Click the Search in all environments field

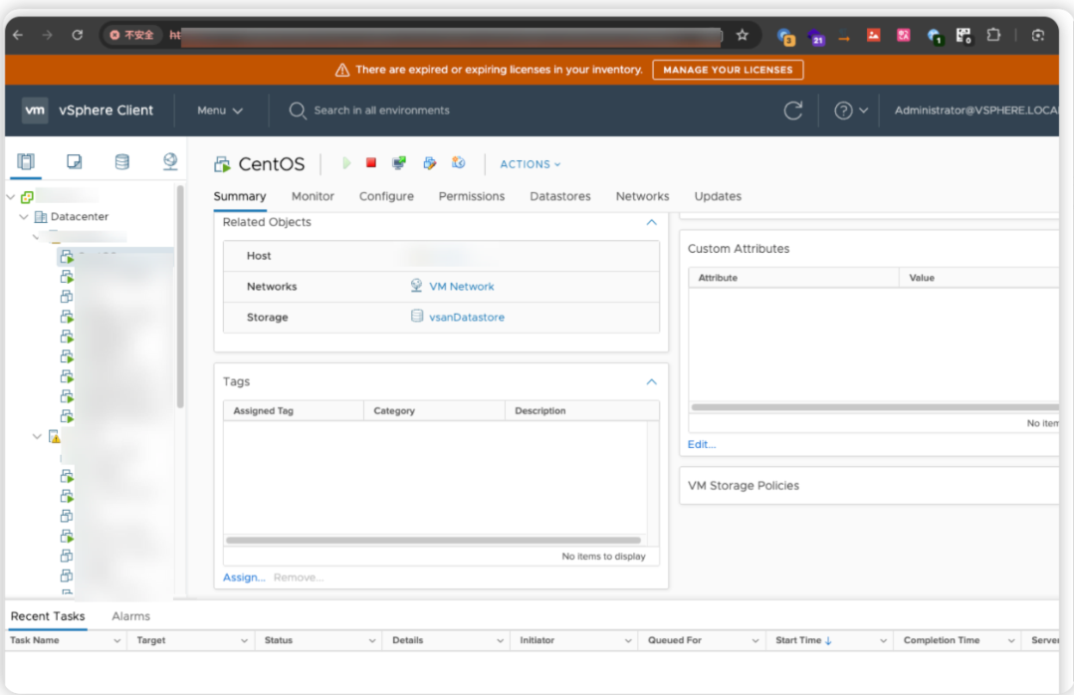(x=381, y=111)
